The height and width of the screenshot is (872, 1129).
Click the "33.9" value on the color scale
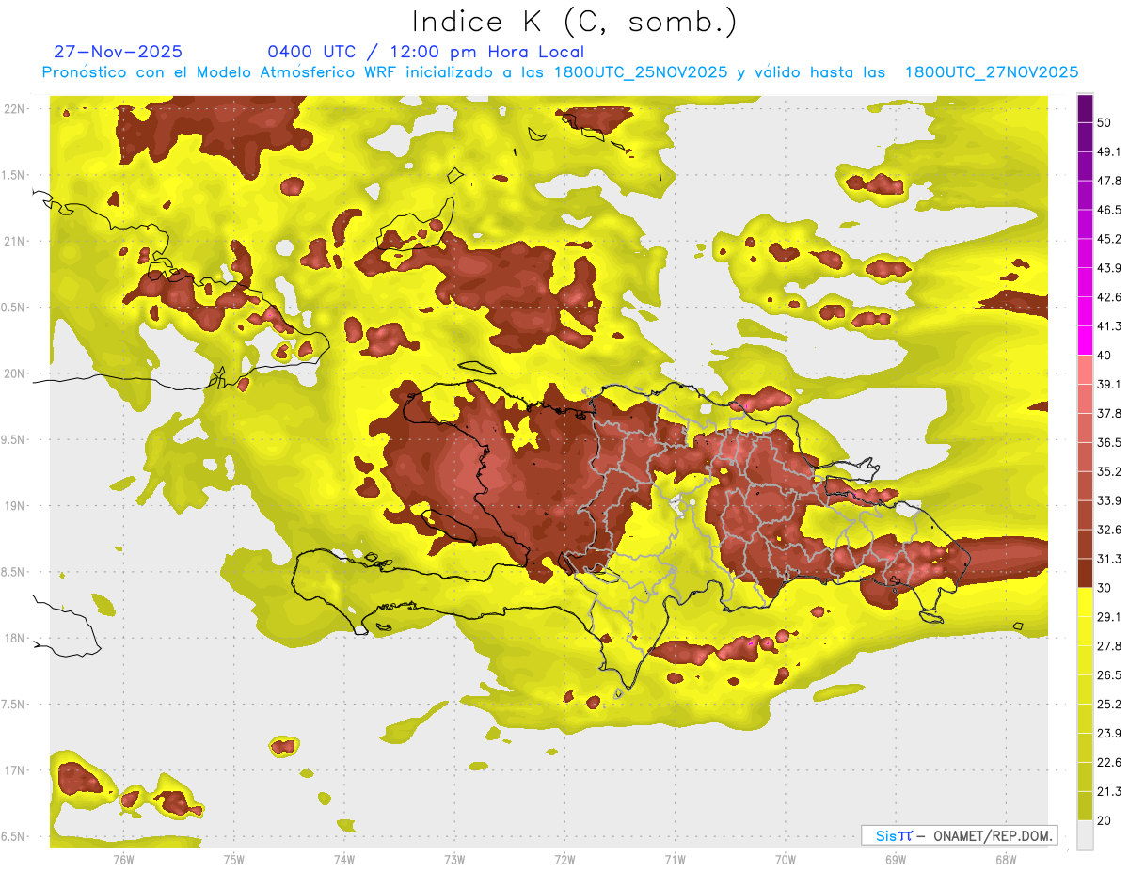(1110, 500)
